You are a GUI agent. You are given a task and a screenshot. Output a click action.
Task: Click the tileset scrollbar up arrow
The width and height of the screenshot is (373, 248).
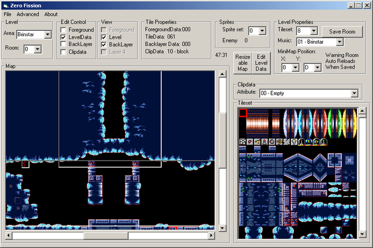pos(362,111)
